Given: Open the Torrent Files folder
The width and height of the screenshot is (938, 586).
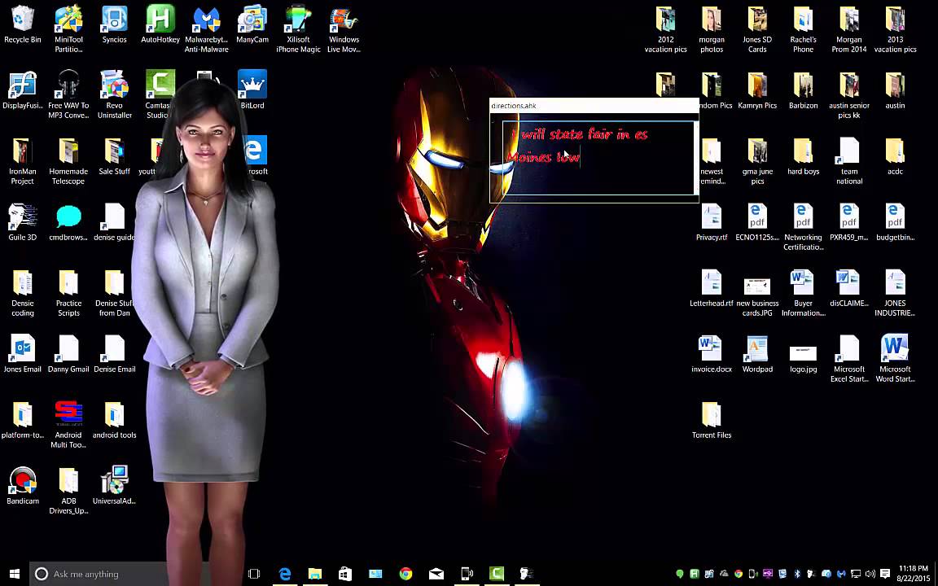Looking at the screenshot, I should click(712, 420).
